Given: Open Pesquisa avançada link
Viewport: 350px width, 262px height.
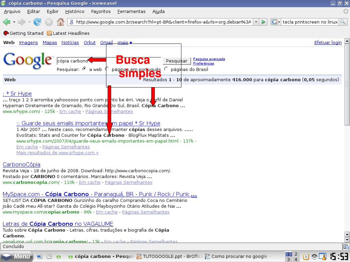Looking at the screenshot, I should [209, 59].
